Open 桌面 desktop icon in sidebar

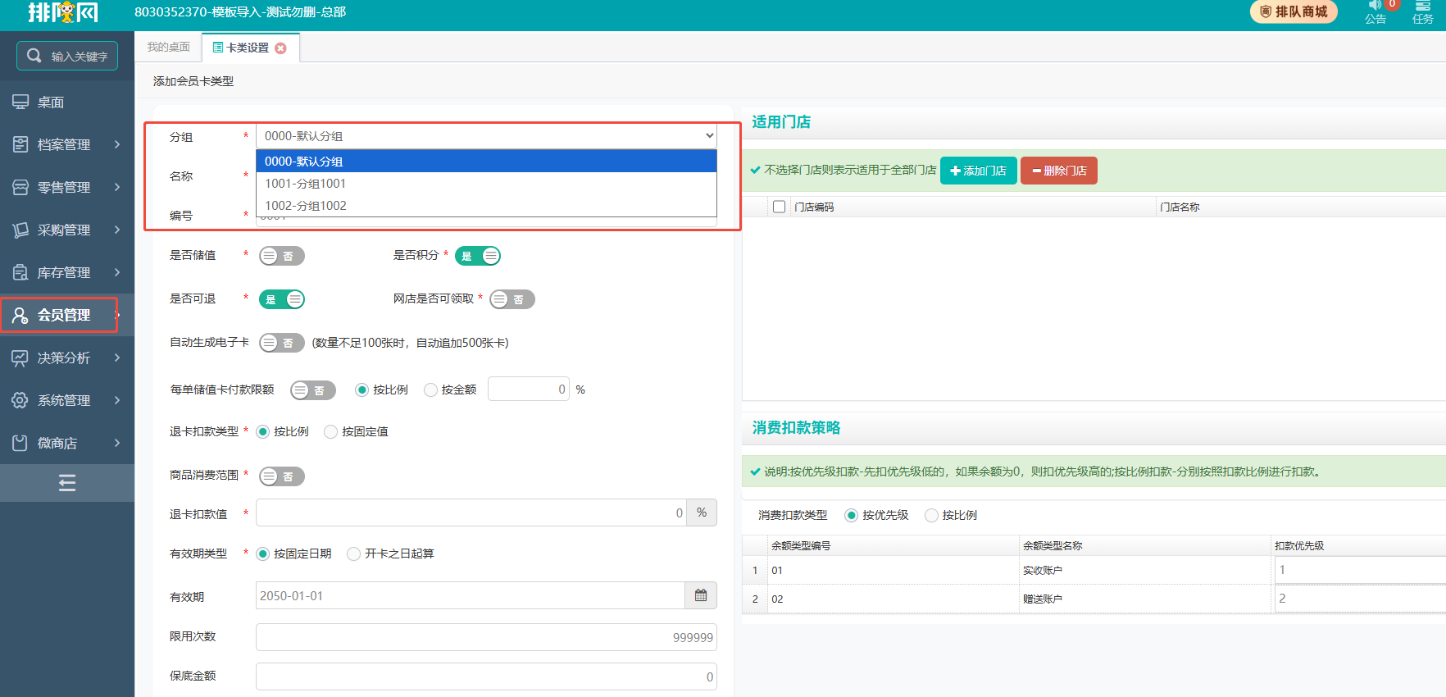click(x=20, y=102)
